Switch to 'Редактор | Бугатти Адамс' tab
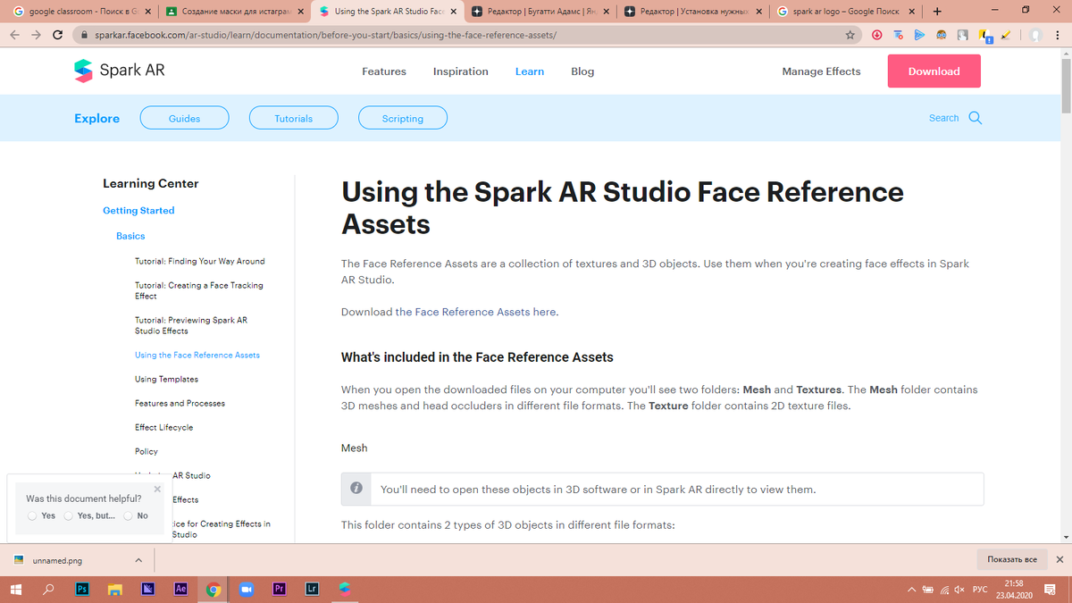 click(x=539, y=12)
